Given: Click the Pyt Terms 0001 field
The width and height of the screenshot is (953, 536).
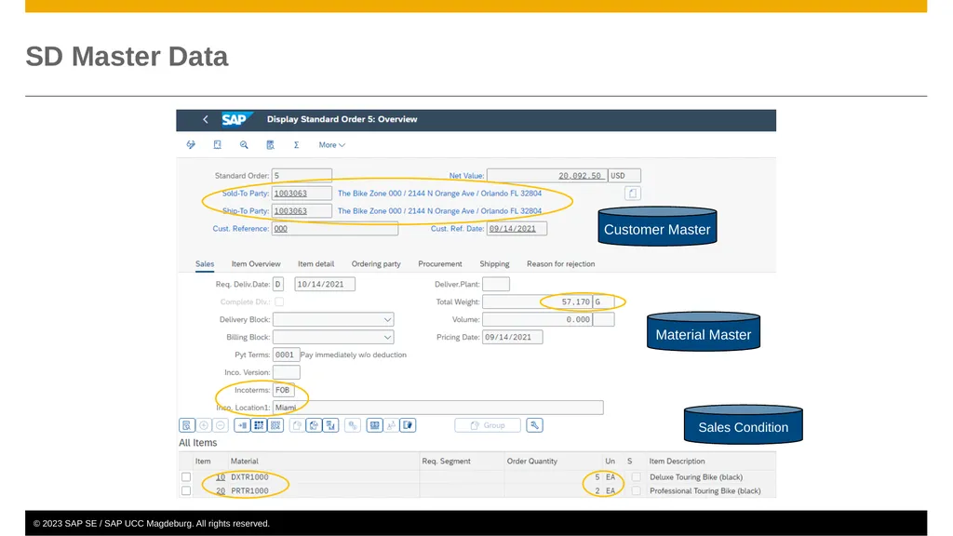Looking at the screenshot, I should [x=286, y=355].
